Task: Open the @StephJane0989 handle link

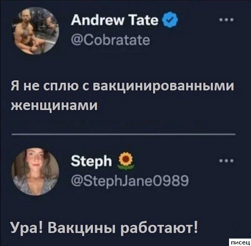Action: click(x=130, y=181)
